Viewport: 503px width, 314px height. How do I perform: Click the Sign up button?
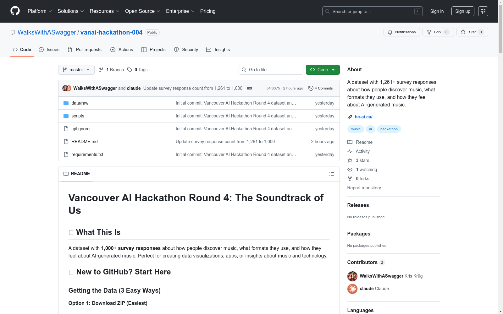click(x=463, y=11)
